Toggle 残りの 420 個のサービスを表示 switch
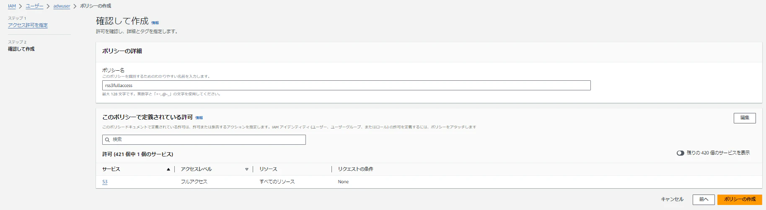This screenshot has width=766, height=210. click(x=680, y=153)
